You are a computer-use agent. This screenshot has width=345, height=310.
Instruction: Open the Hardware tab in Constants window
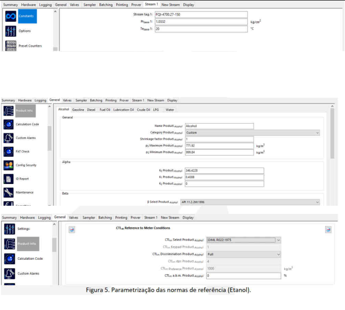(29, 5)
